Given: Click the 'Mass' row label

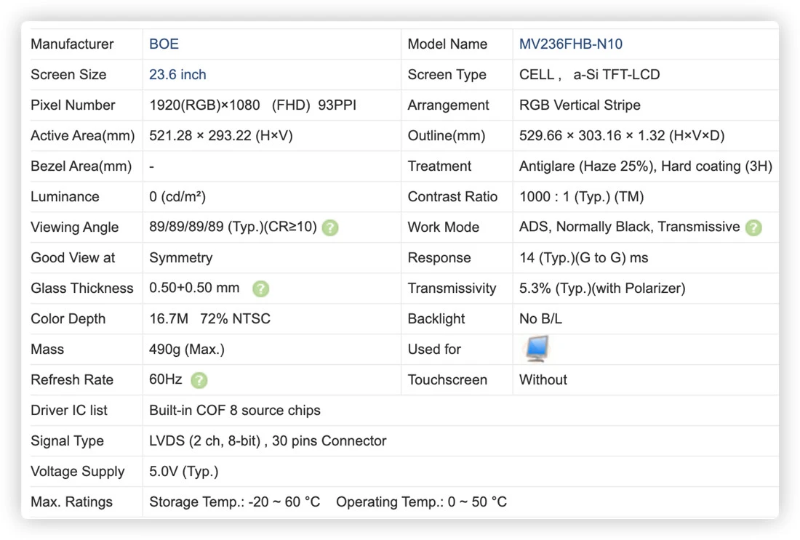Looking at the screenshot, I should (47, 350).
